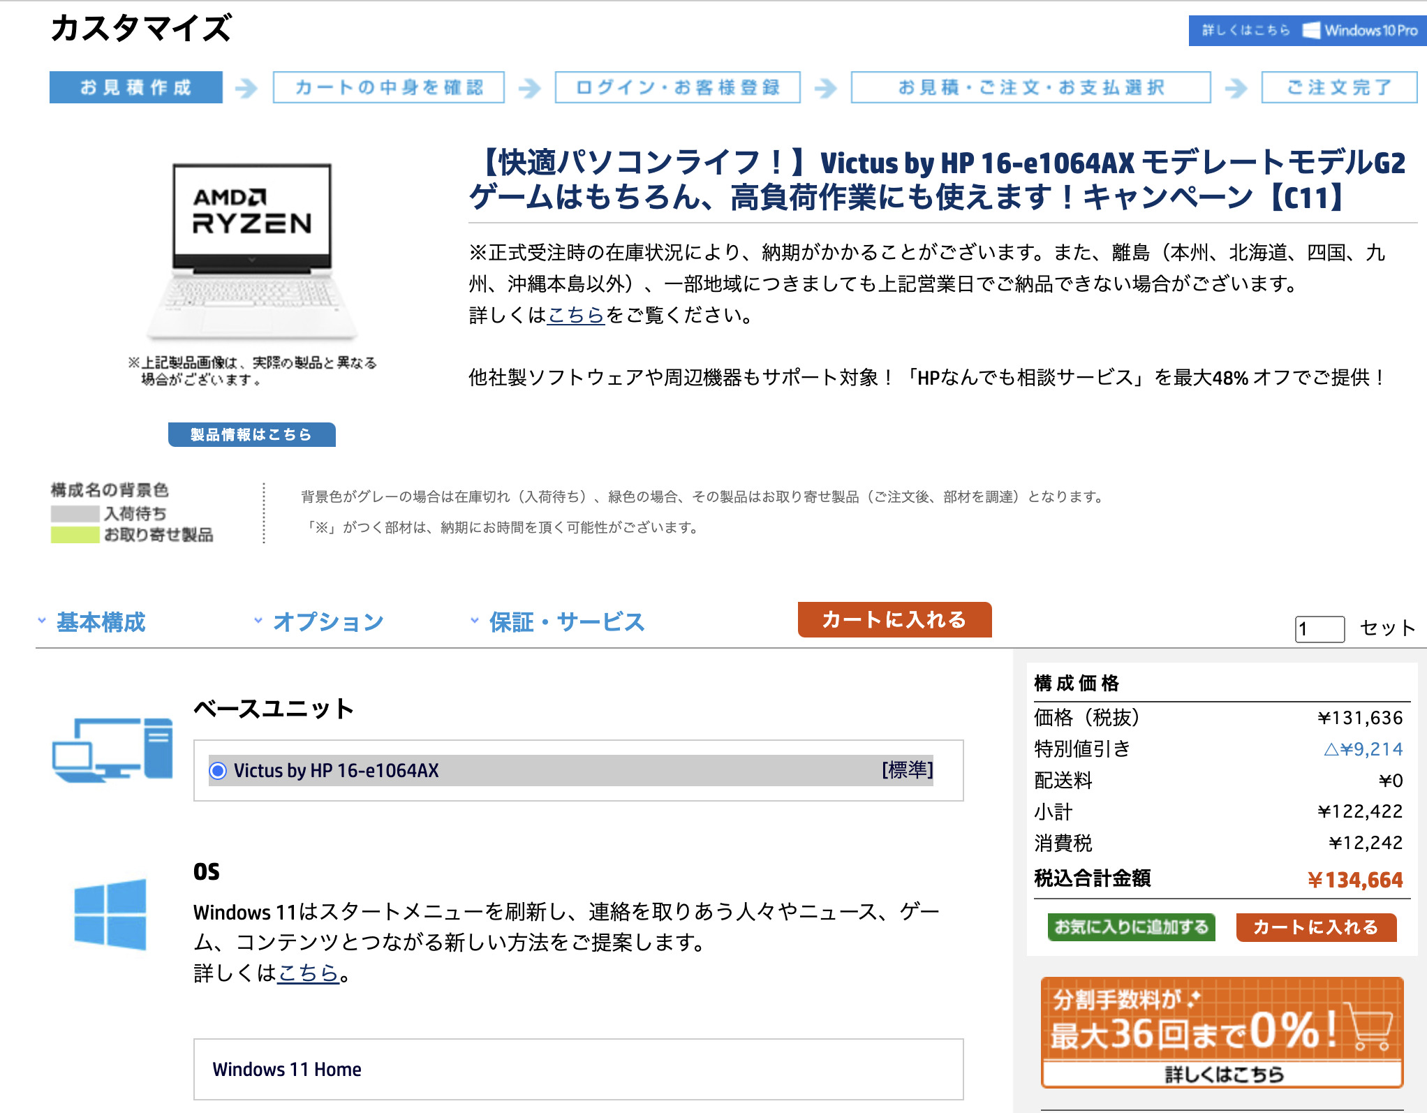Click the 配送料 ¥0 value
Viewport: 1427px width, 1113px height.
(x=1391, y=781)
